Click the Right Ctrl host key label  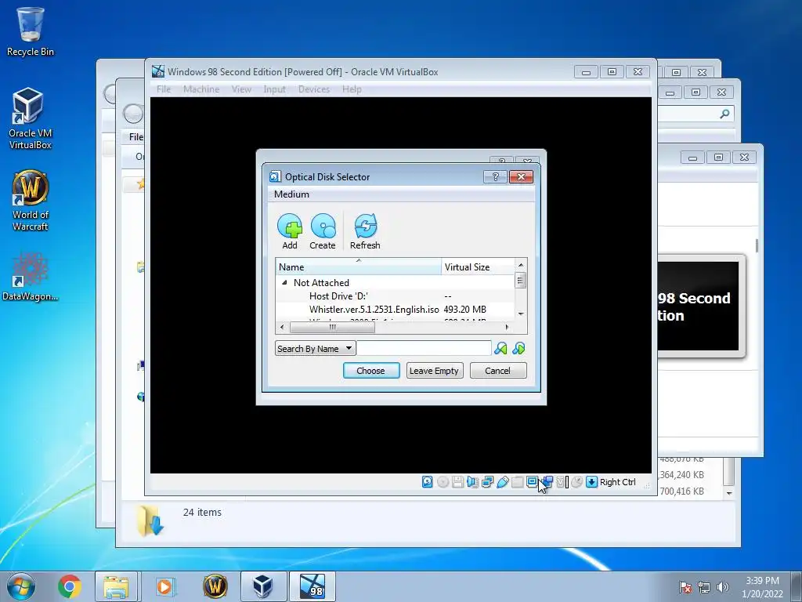(x=617, y=482)
